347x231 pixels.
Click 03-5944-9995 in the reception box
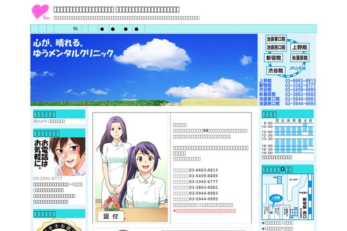(x=204, y=199)
